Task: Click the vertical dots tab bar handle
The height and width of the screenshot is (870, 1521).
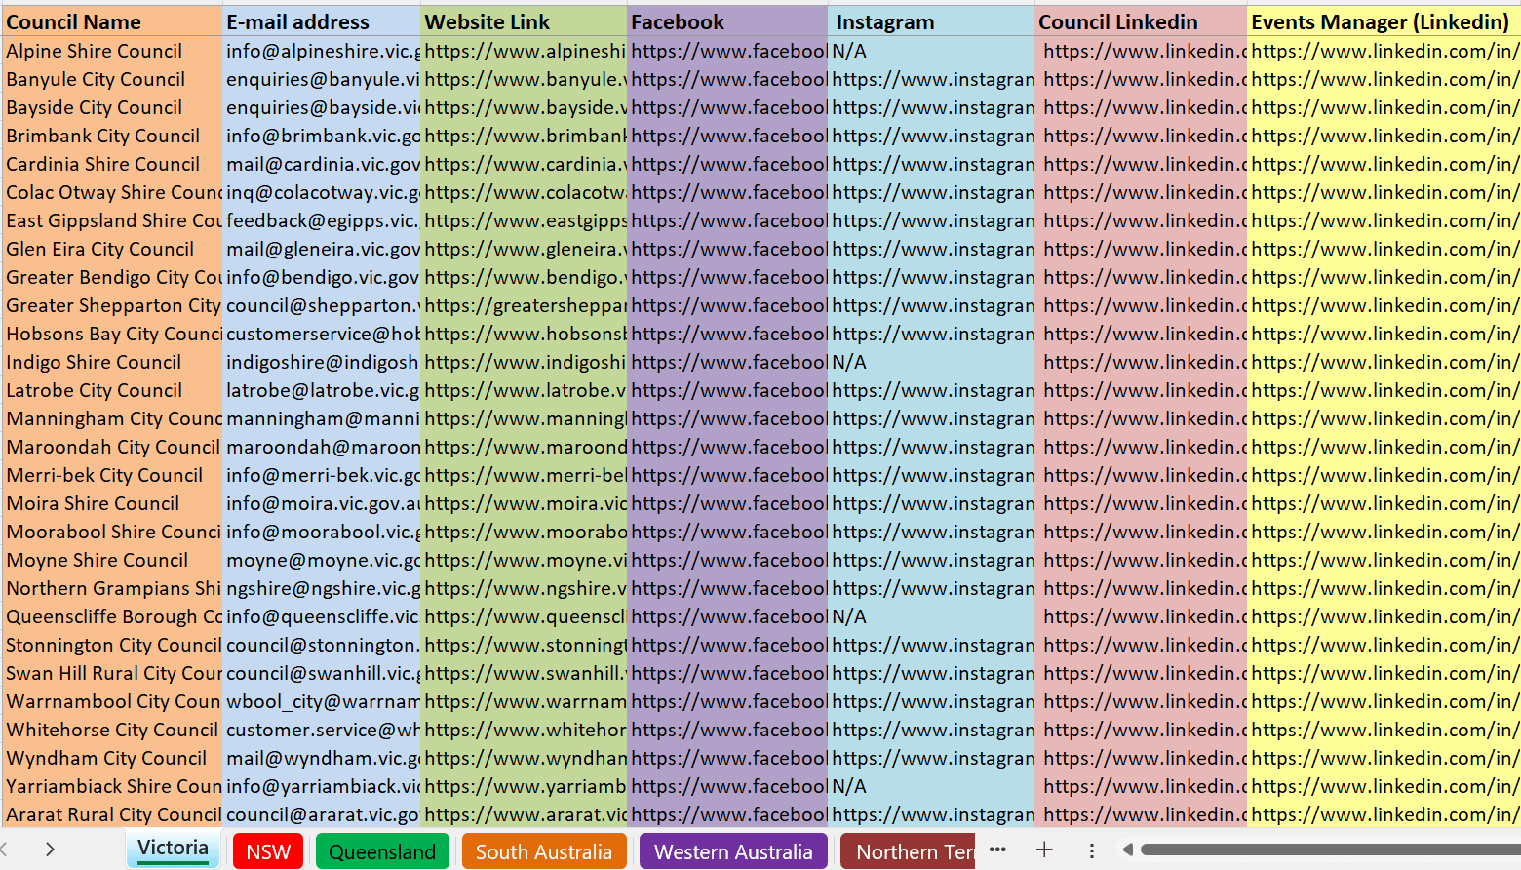Action: (x=1092, y=850)
